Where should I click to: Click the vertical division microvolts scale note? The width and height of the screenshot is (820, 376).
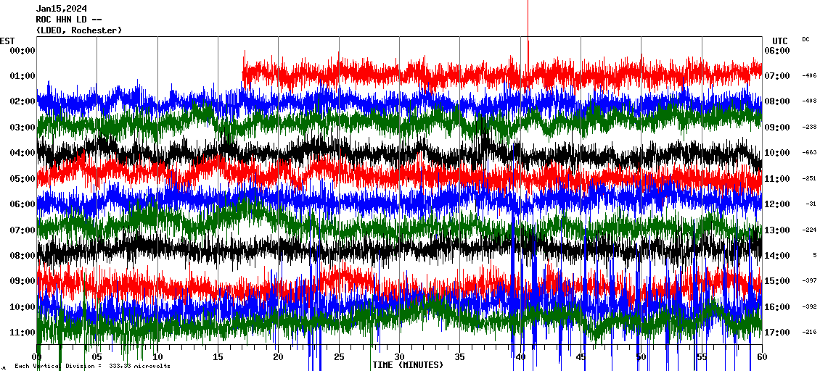tap(92, 367)
